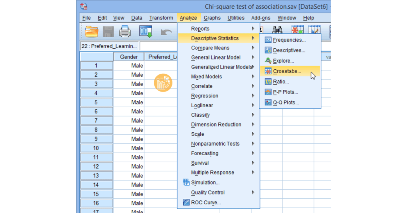The height and width of the screenshot is (213, 407).
Task: Choose Frequencies in the submenu
Action: [x=289, y=40]
